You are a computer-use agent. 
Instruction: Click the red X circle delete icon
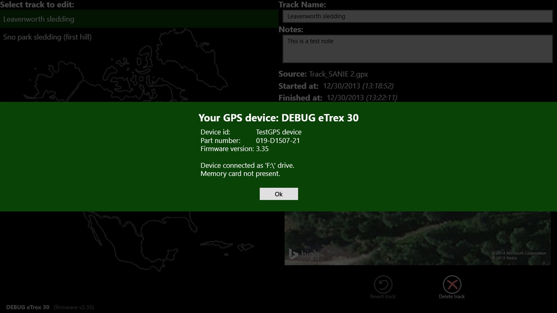(x=451, y=284)
